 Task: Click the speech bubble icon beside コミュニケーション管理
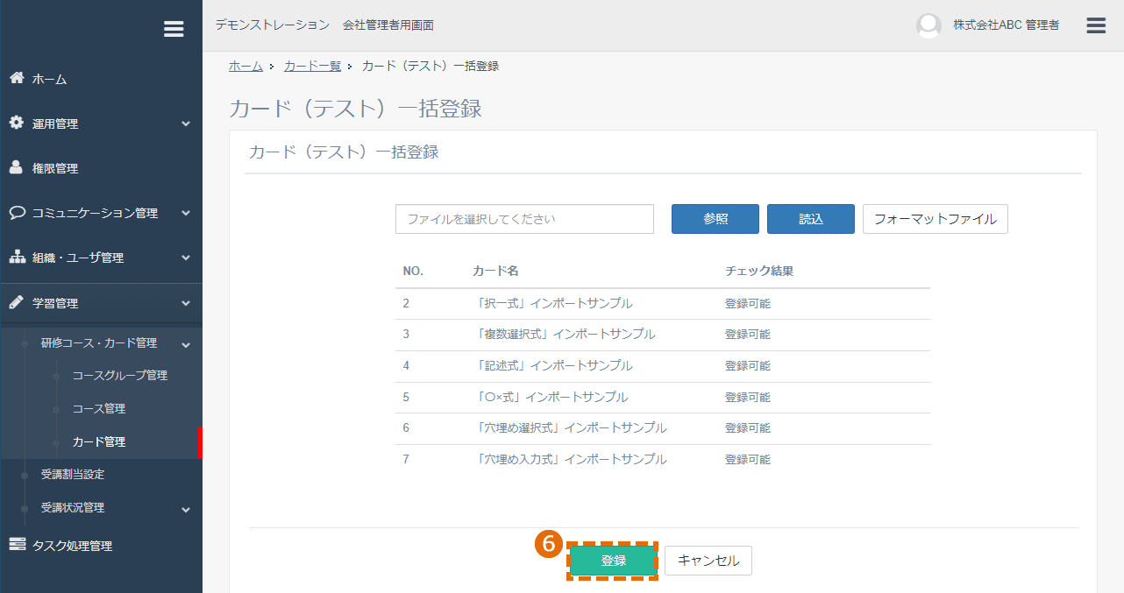coord(17,212)
